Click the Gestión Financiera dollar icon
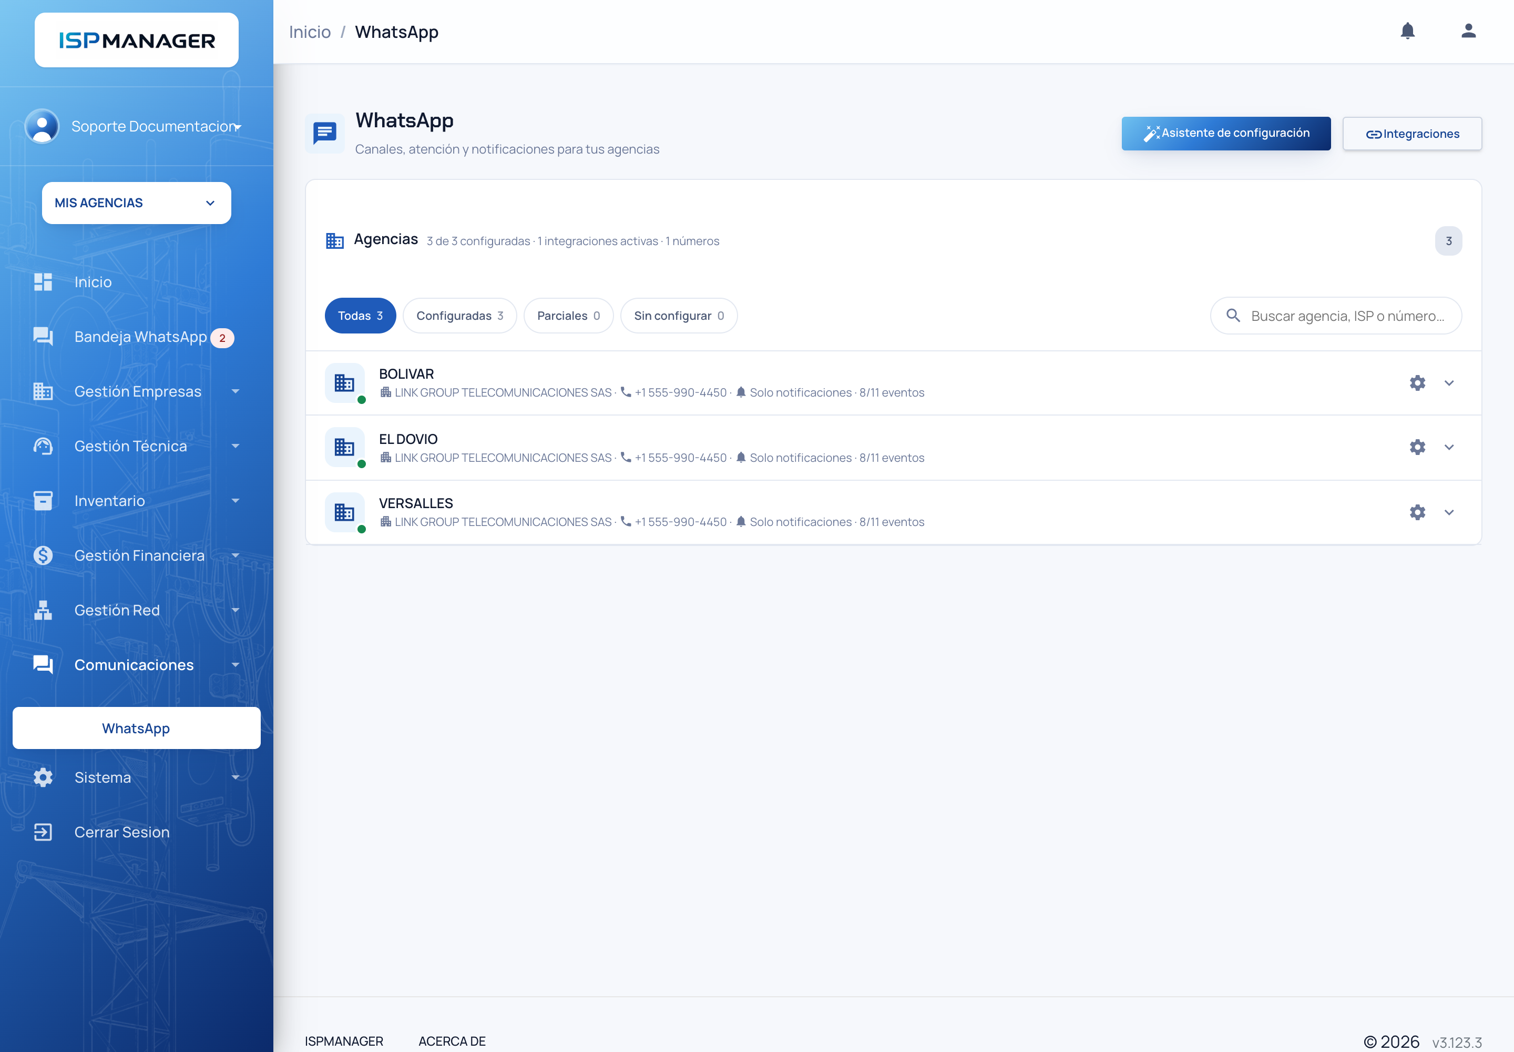1514x1052 pixels. pyautogui.click(x=43, y=555)
